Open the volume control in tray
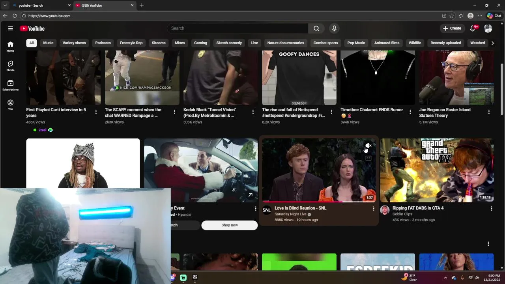505x284 pixels. point(477,278)
